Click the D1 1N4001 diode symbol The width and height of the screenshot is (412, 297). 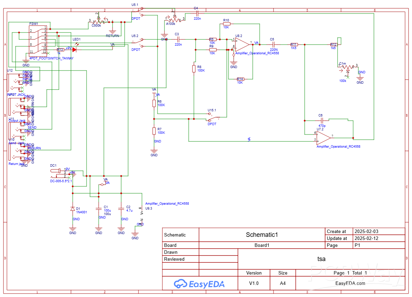coord(72,209)
